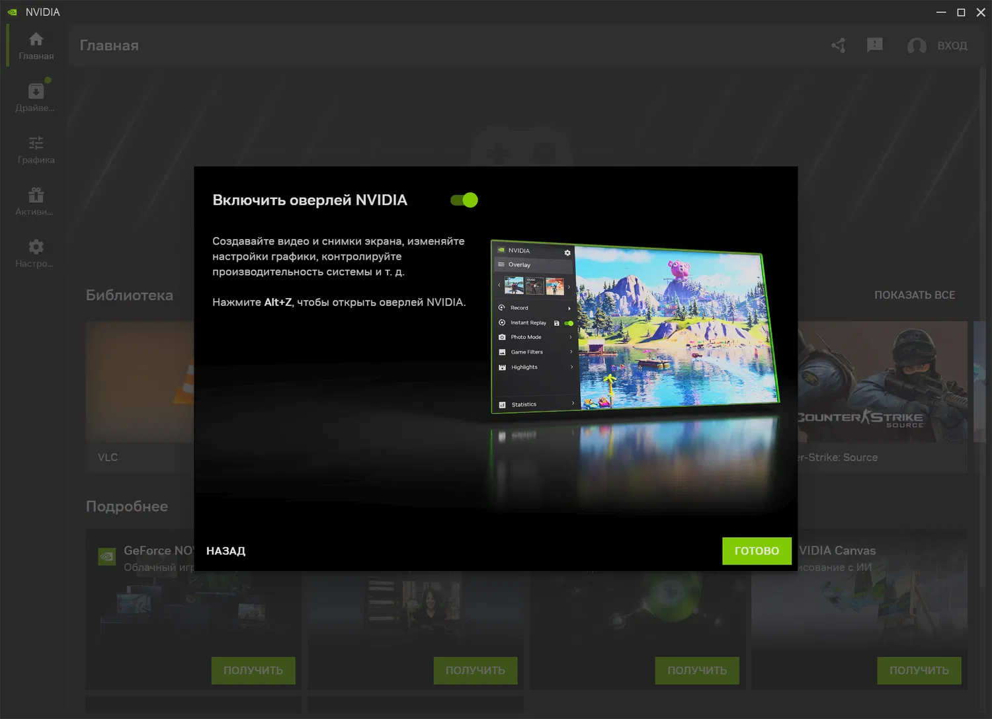Open the VLC library card

pyautogui.click(x=140, y=397)
